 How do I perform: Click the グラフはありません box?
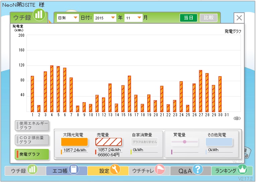(144, 142)
